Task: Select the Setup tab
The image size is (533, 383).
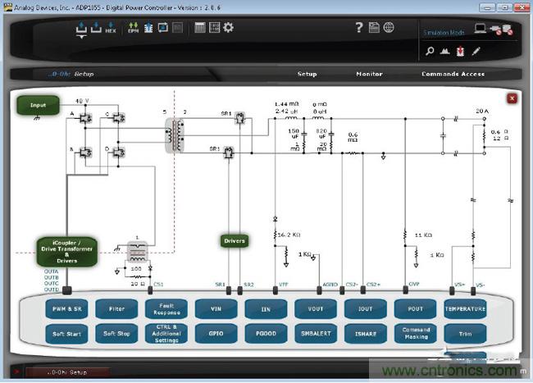Action: 307,74
